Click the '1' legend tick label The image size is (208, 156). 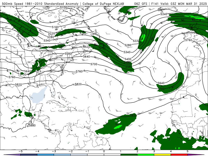121,151
